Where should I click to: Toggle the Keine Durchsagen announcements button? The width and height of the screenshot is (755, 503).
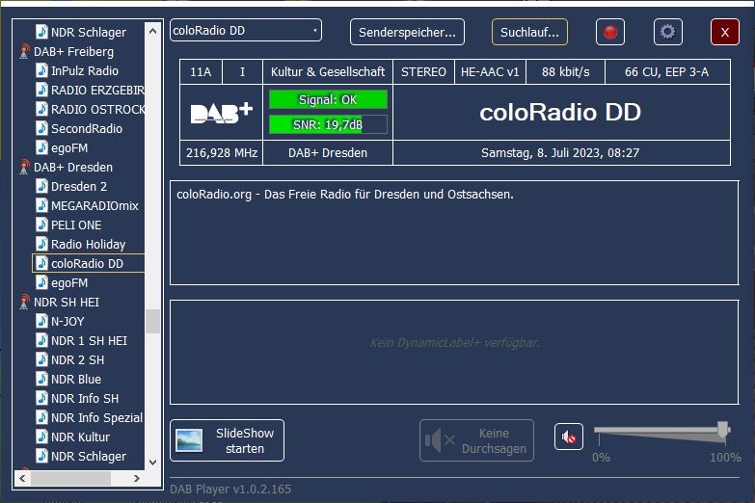click(x=476, y=440)
